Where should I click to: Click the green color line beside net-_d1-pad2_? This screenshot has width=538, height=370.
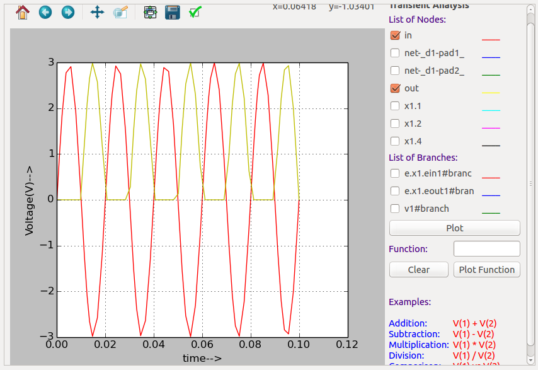491,75
